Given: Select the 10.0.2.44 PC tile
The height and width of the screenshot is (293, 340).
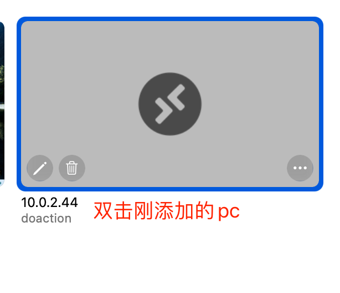Looking at the screenshot, I should pyautogui.click(x=170, y=104).
